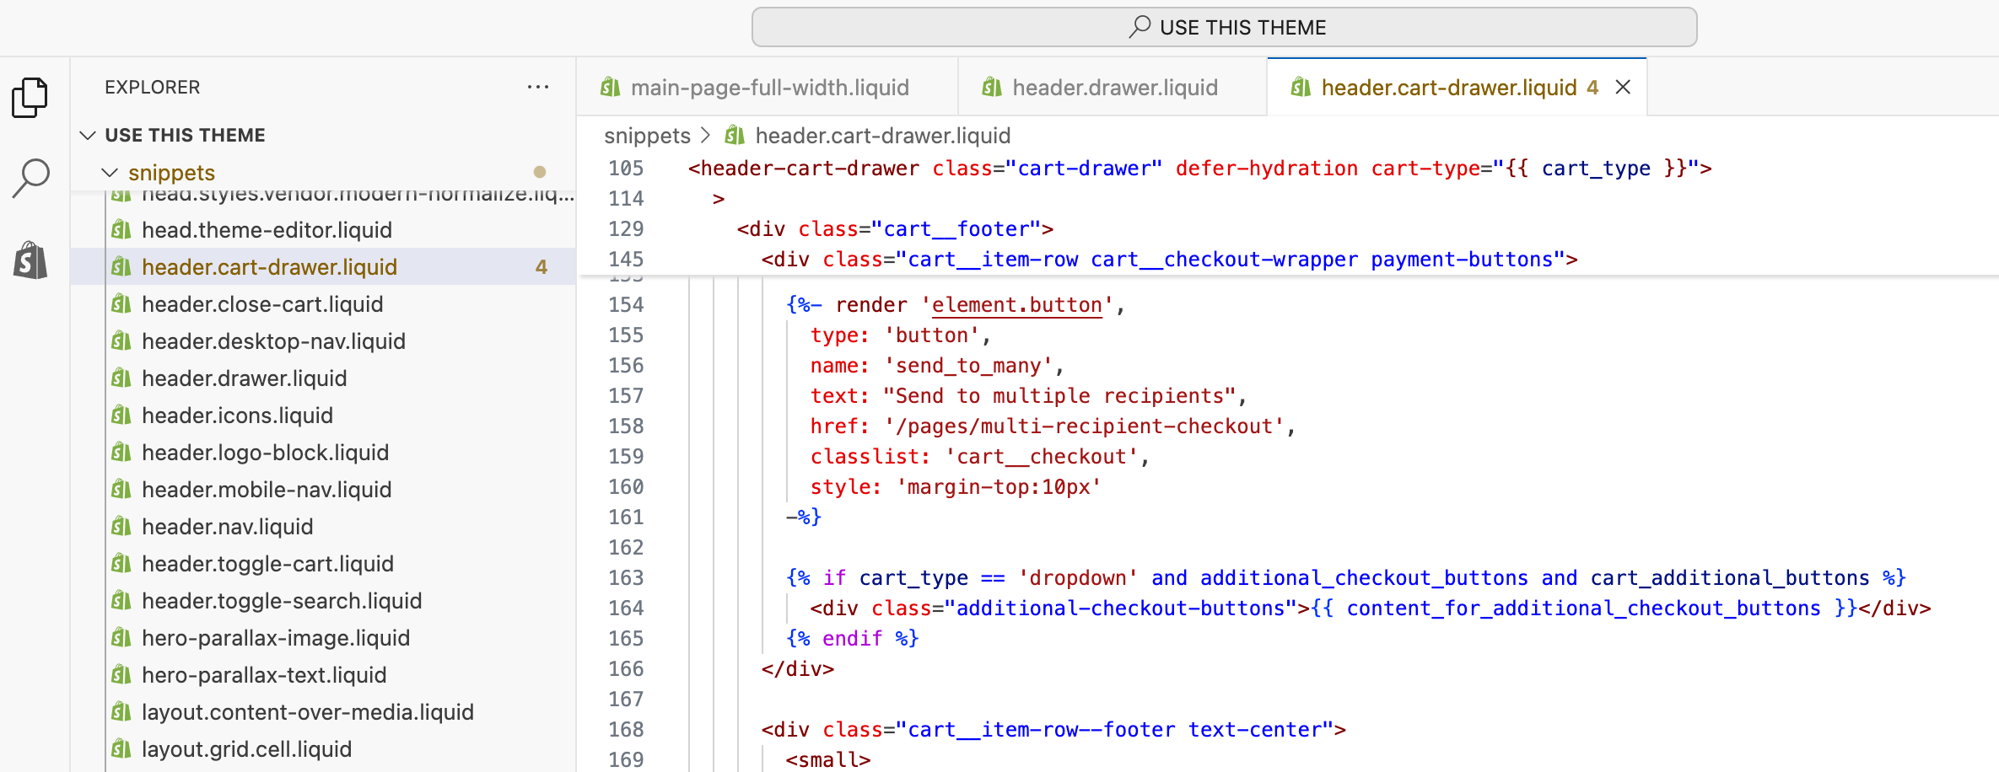Collapse the USE THIS THEME section
Screen dimensions: 1999x772
88,135
